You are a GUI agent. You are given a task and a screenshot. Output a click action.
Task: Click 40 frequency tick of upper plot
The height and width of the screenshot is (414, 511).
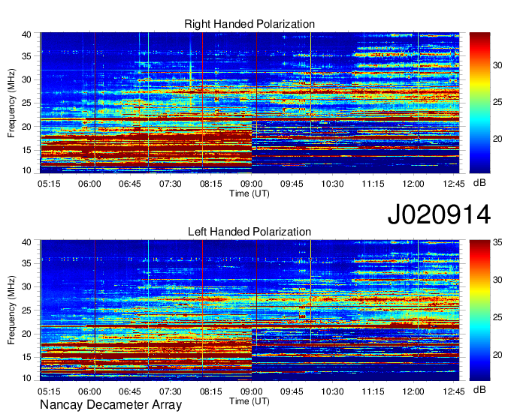pyautogui.click(x=27, y=34)
